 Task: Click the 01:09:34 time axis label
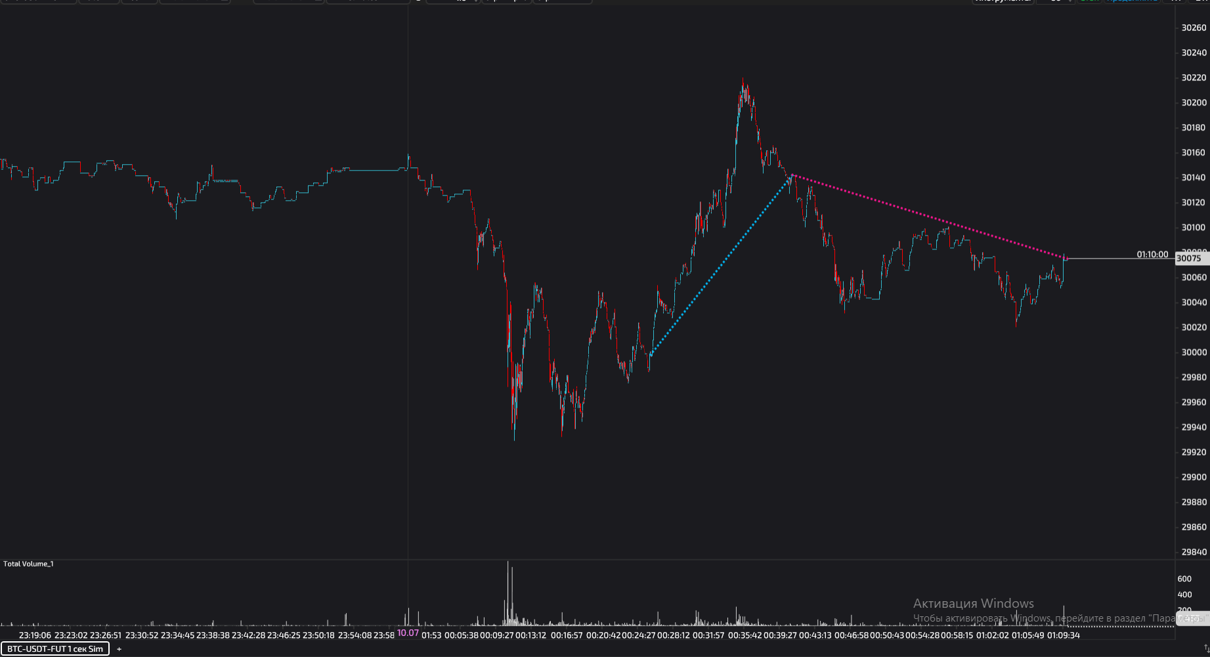click(x=1063, y=635)
